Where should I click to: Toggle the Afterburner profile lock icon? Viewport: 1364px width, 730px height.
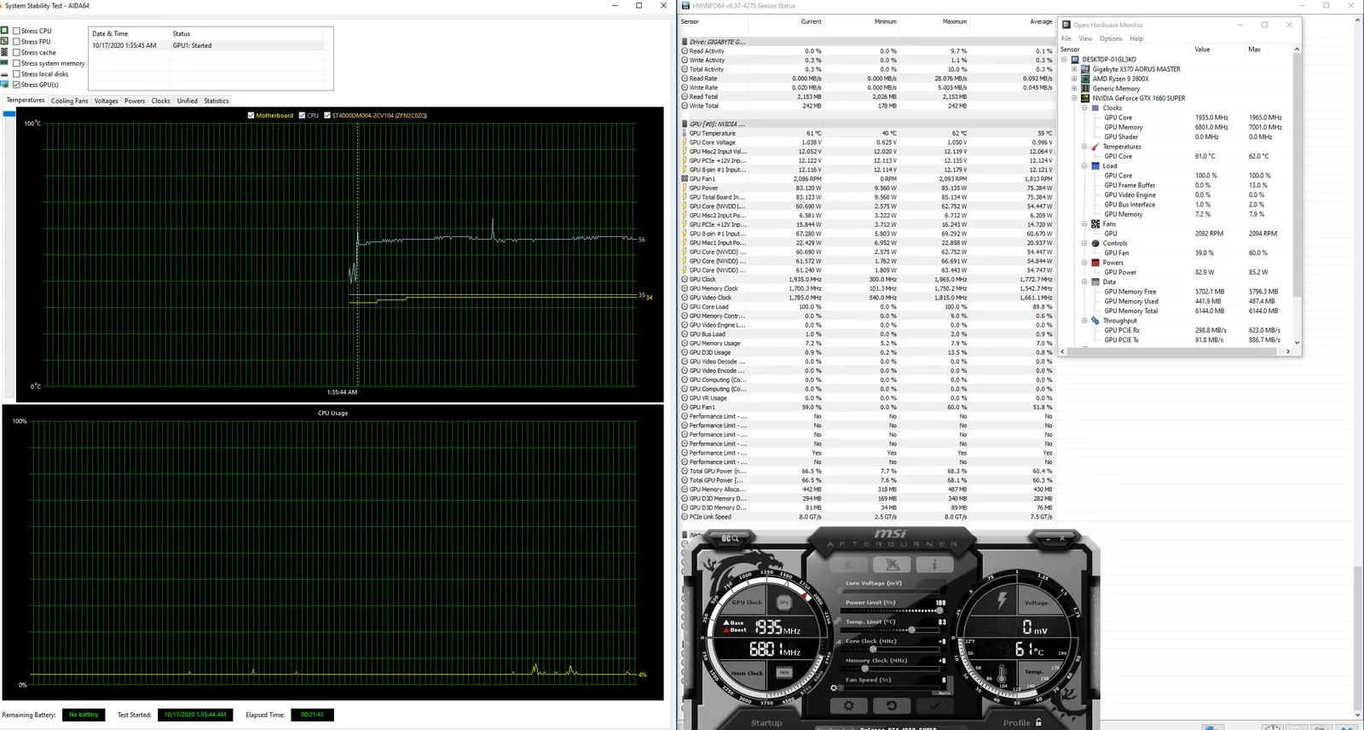(1038, 722)
